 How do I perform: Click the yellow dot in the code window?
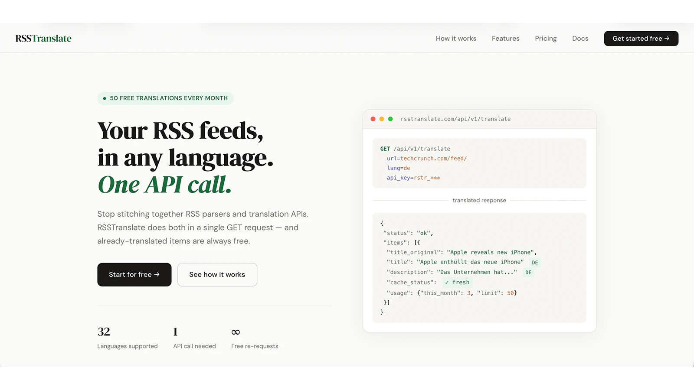point(382,119)
